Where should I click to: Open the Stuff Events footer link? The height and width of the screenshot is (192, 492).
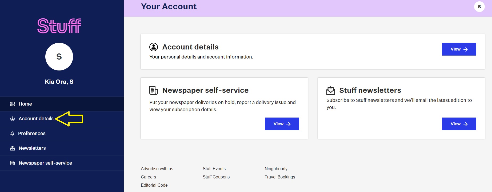click(214, 169)
